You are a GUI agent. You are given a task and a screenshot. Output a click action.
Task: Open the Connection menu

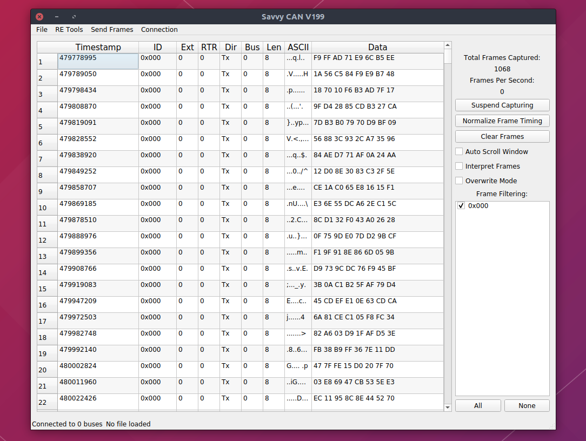pos(159,30)
